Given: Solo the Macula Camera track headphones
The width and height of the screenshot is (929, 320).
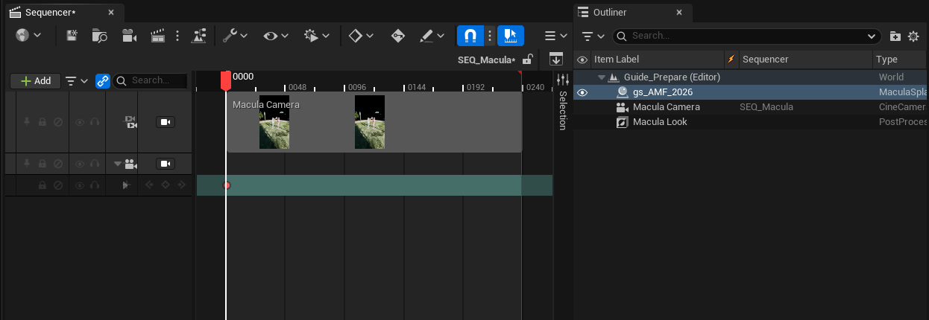Looking at the screenshot, I should click(x=95, y=164).
